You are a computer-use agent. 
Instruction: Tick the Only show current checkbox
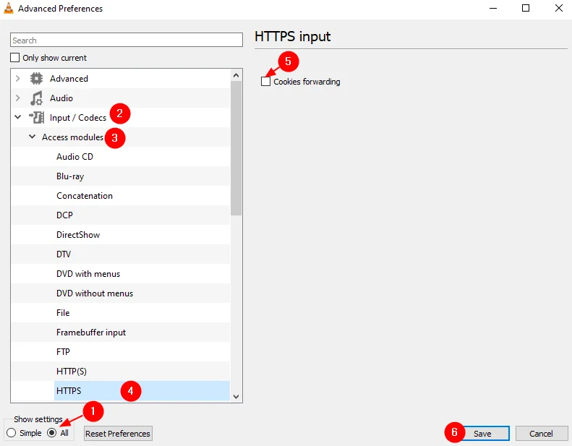click(14, 58)
